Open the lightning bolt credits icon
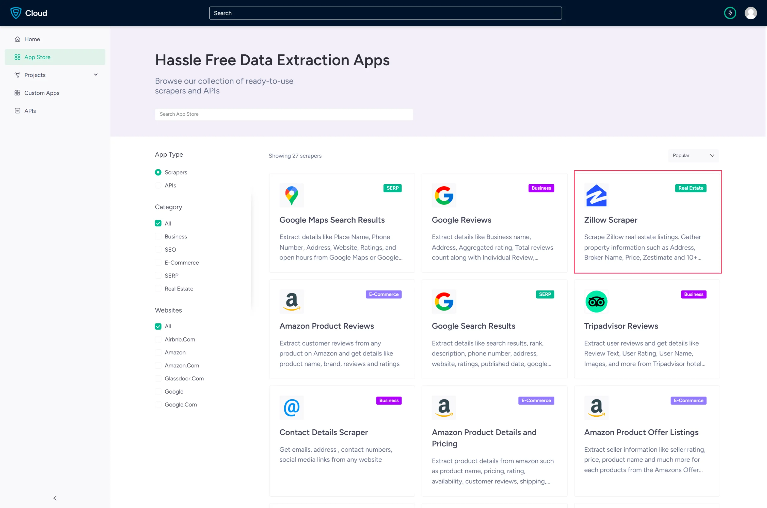Screen dimensions: 767x508 coord(730,13)
